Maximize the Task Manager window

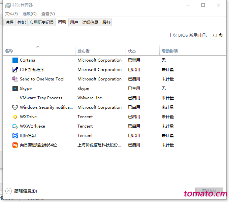[203, 5]
